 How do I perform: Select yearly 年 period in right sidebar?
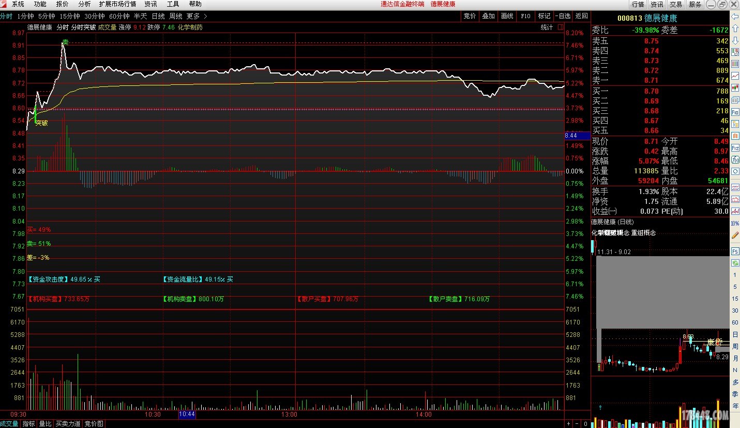point(735,406)
